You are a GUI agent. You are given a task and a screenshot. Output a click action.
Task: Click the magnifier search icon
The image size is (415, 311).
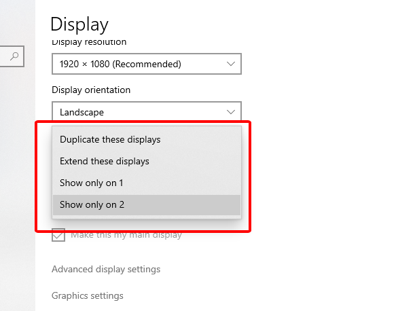14,56
